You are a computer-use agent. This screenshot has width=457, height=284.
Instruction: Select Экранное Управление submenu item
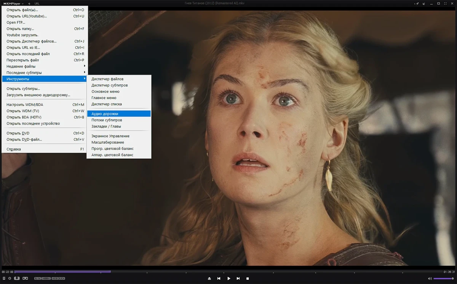(x=119, y=136)
